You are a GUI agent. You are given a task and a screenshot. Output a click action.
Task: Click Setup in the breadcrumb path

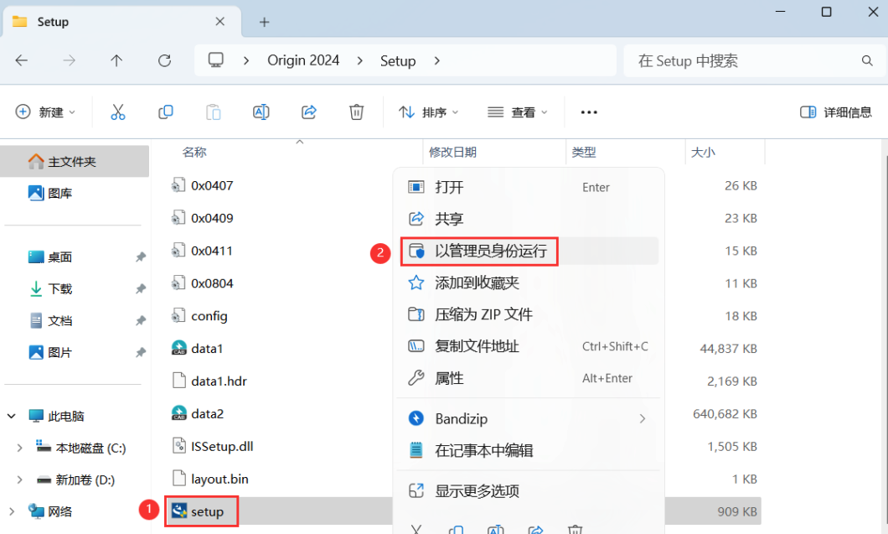point(398,60)
